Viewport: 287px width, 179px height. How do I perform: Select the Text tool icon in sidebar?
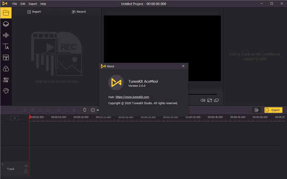(6, 46)
